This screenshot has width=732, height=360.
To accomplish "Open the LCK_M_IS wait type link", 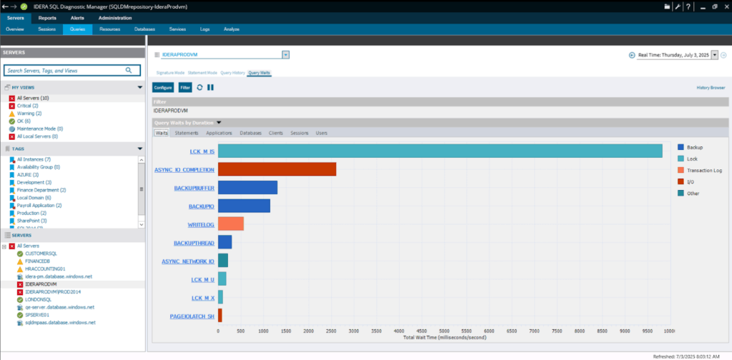I will click(x=202, y=151).
